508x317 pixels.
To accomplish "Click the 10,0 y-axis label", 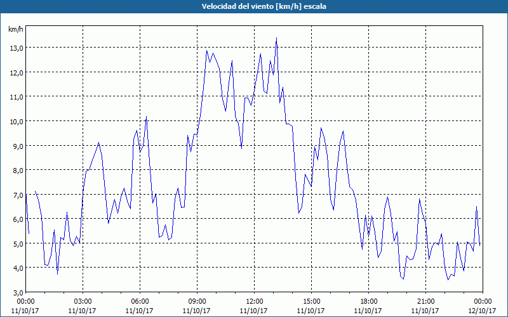I will [17, 121].
